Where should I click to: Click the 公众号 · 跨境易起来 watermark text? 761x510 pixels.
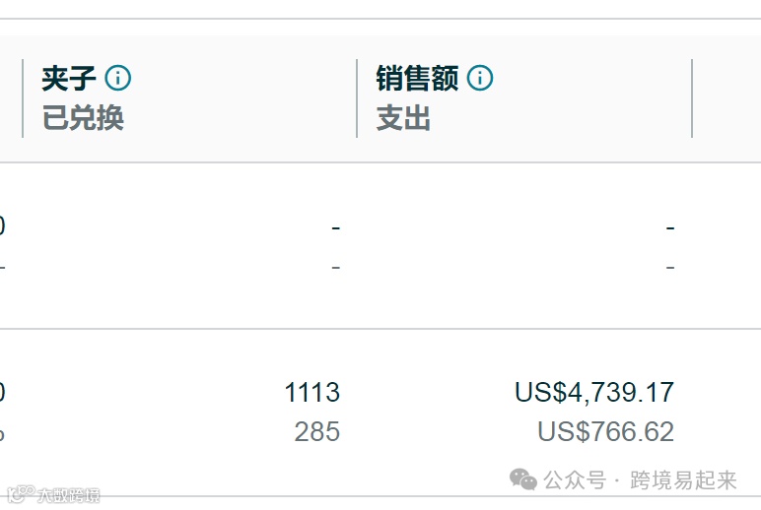640,479
